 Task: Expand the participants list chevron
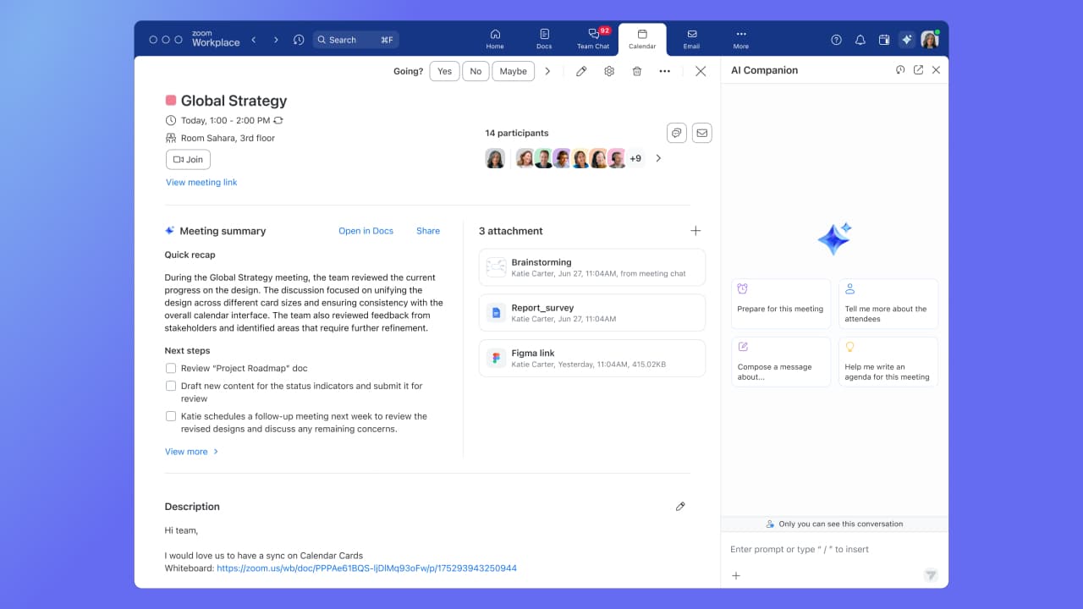click(658, 158)
